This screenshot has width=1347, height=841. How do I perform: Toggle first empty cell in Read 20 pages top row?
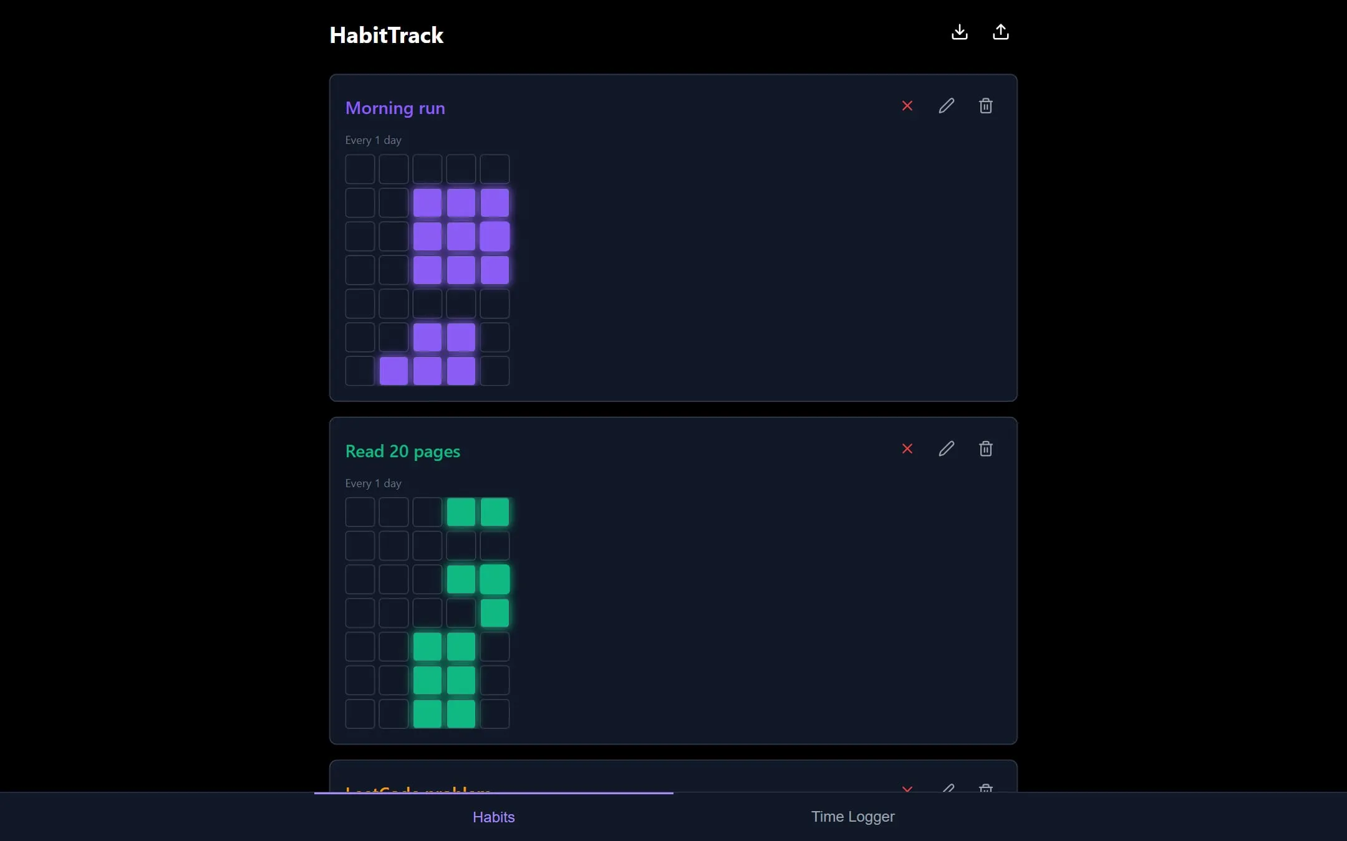point(360,512)
